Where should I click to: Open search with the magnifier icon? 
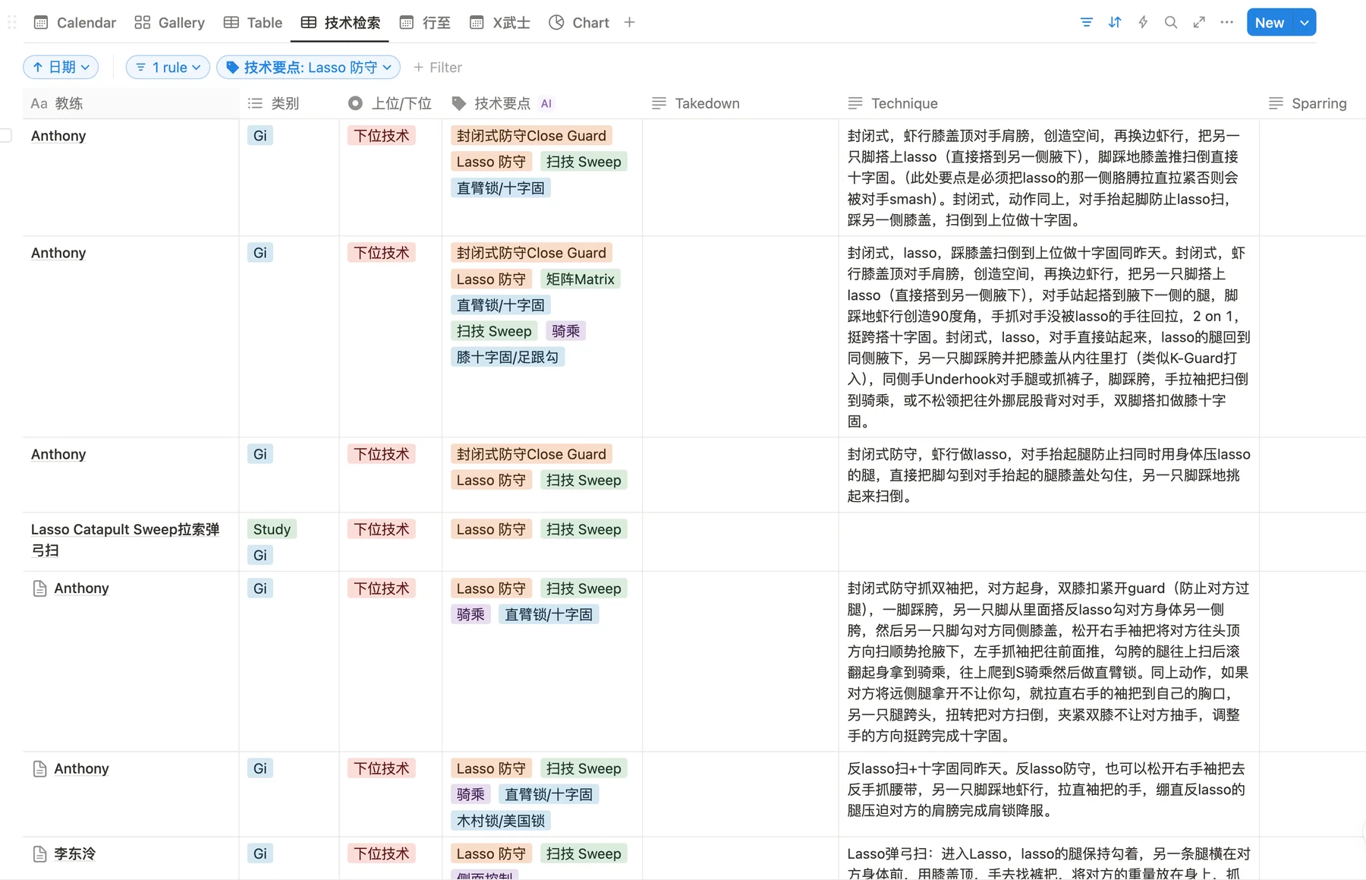pyautogui.click(x=1171, y=23)
